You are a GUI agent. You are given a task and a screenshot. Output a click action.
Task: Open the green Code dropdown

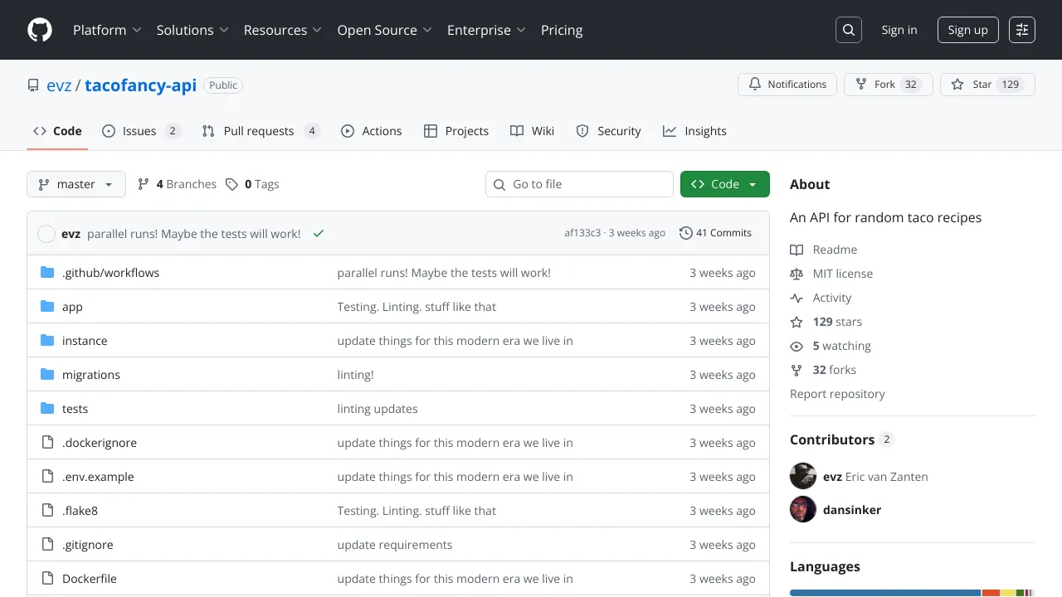tap(725, 184)
